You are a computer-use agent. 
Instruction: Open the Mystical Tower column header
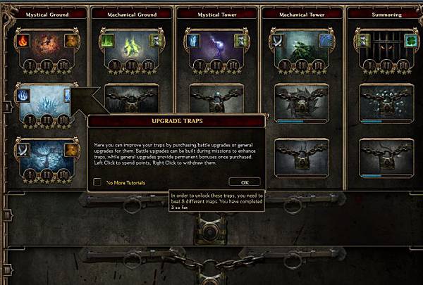(217, 15)
